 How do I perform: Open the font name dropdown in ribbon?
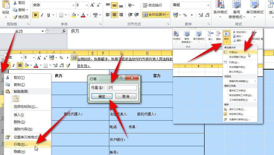point(73,5)
